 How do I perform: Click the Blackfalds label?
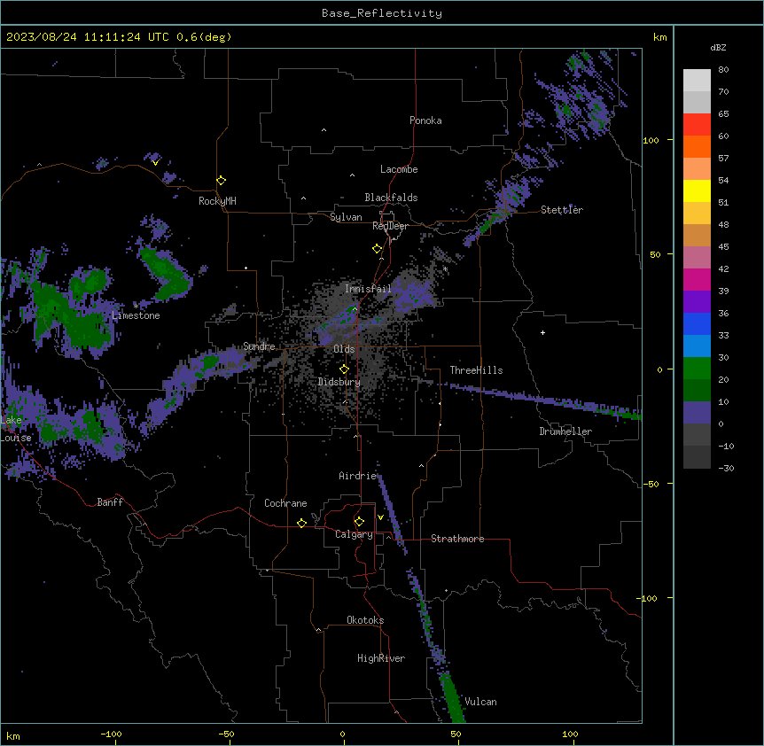[x=391, y=198]
